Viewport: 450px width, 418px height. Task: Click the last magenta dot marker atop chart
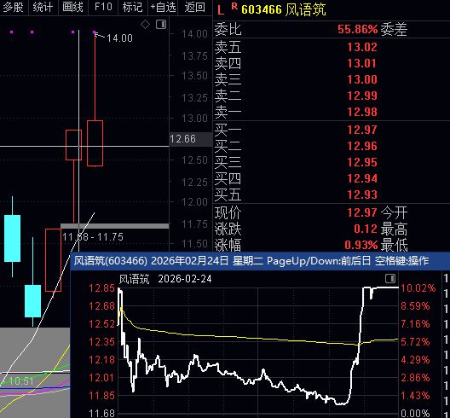95,32
